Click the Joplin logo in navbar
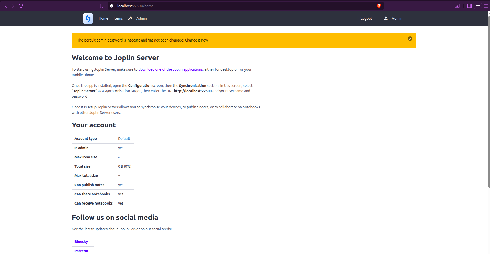490x254 pixels. coord(88,18)
